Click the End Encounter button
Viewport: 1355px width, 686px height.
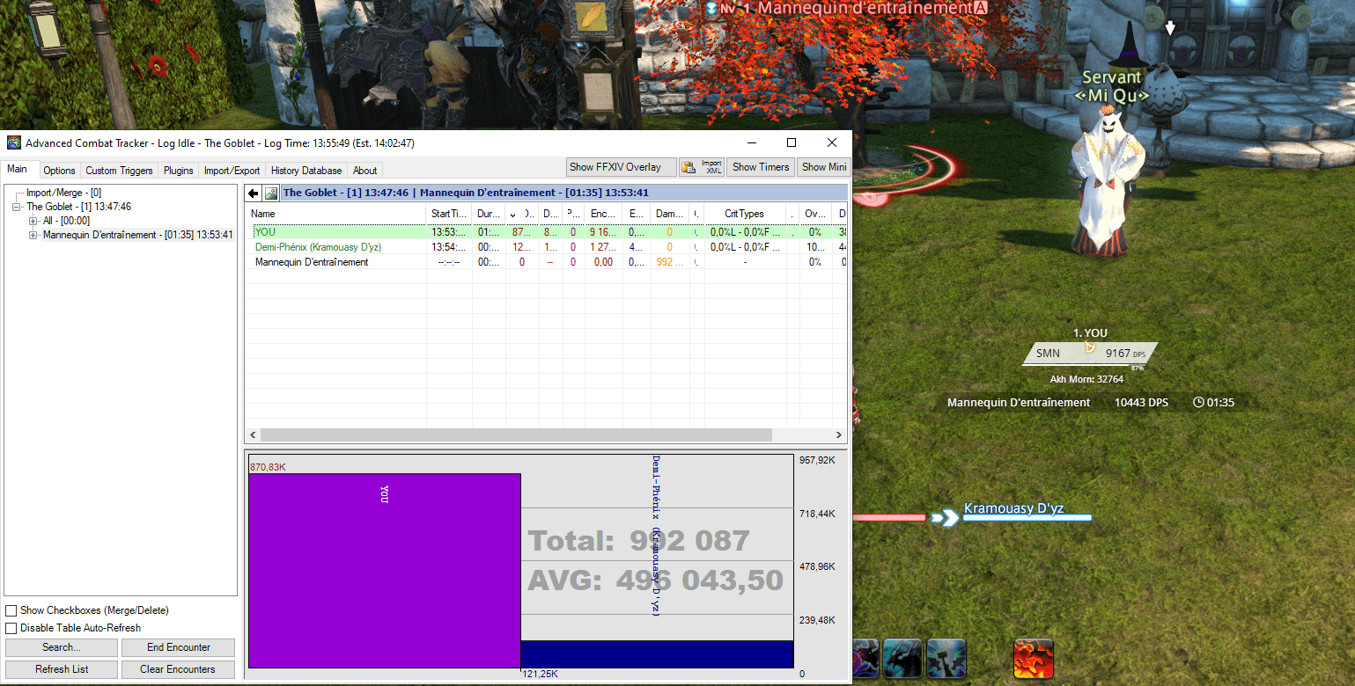179,647
